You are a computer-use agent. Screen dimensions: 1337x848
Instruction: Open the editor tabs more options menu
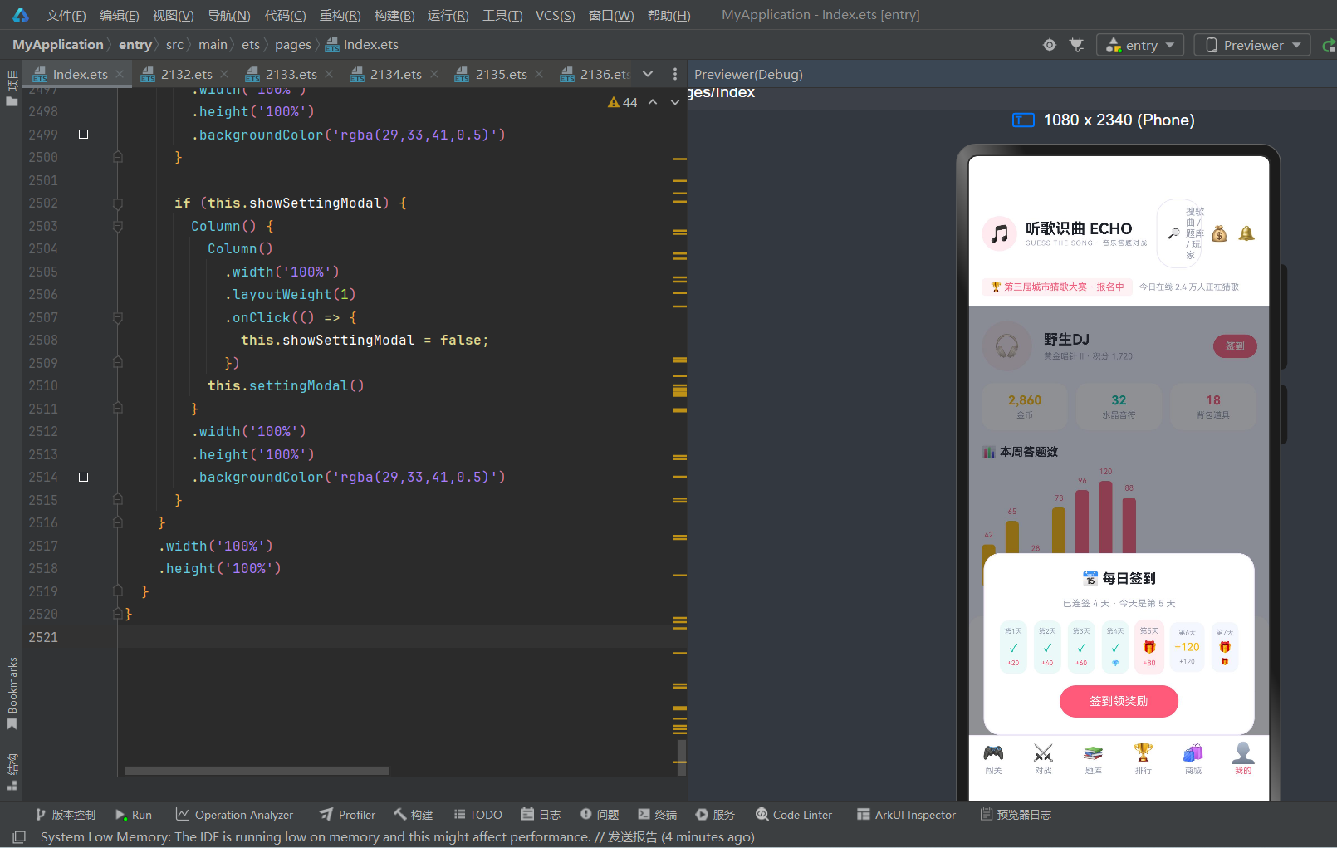tap(674, 74)
